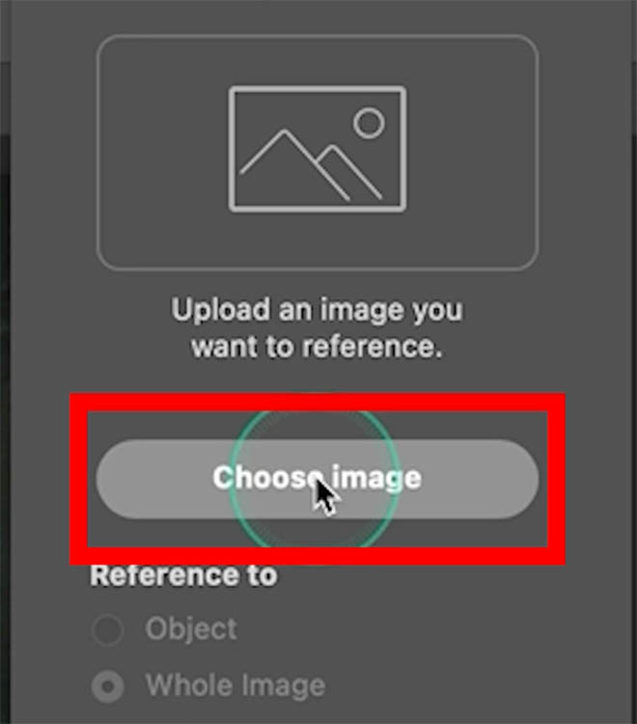Select the Object radio button
Screen dimensions: 637x724
click(107, 631)
